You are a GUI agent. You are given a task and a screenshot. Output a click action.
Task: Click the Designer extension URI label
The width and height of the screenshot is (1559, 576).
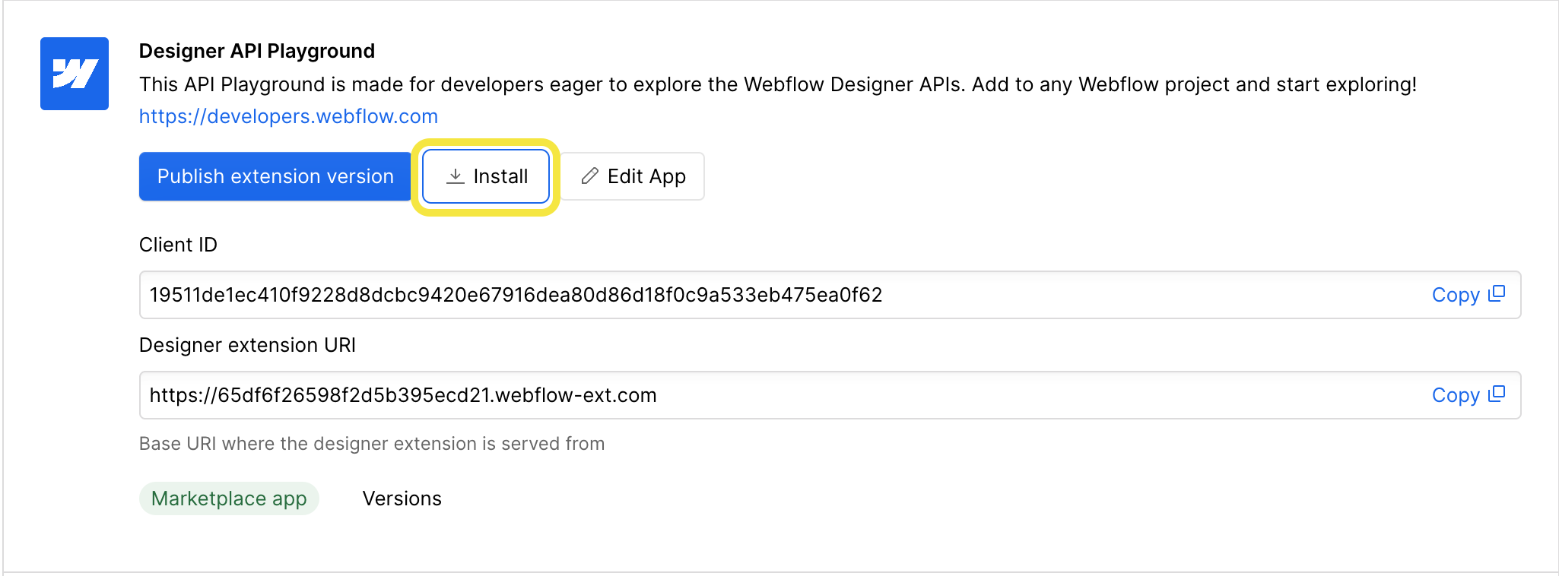point(247,345)
